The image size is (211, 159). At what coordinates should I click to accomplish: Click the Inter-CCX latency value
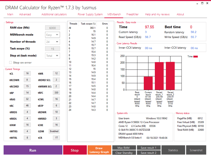pos(194,48)
